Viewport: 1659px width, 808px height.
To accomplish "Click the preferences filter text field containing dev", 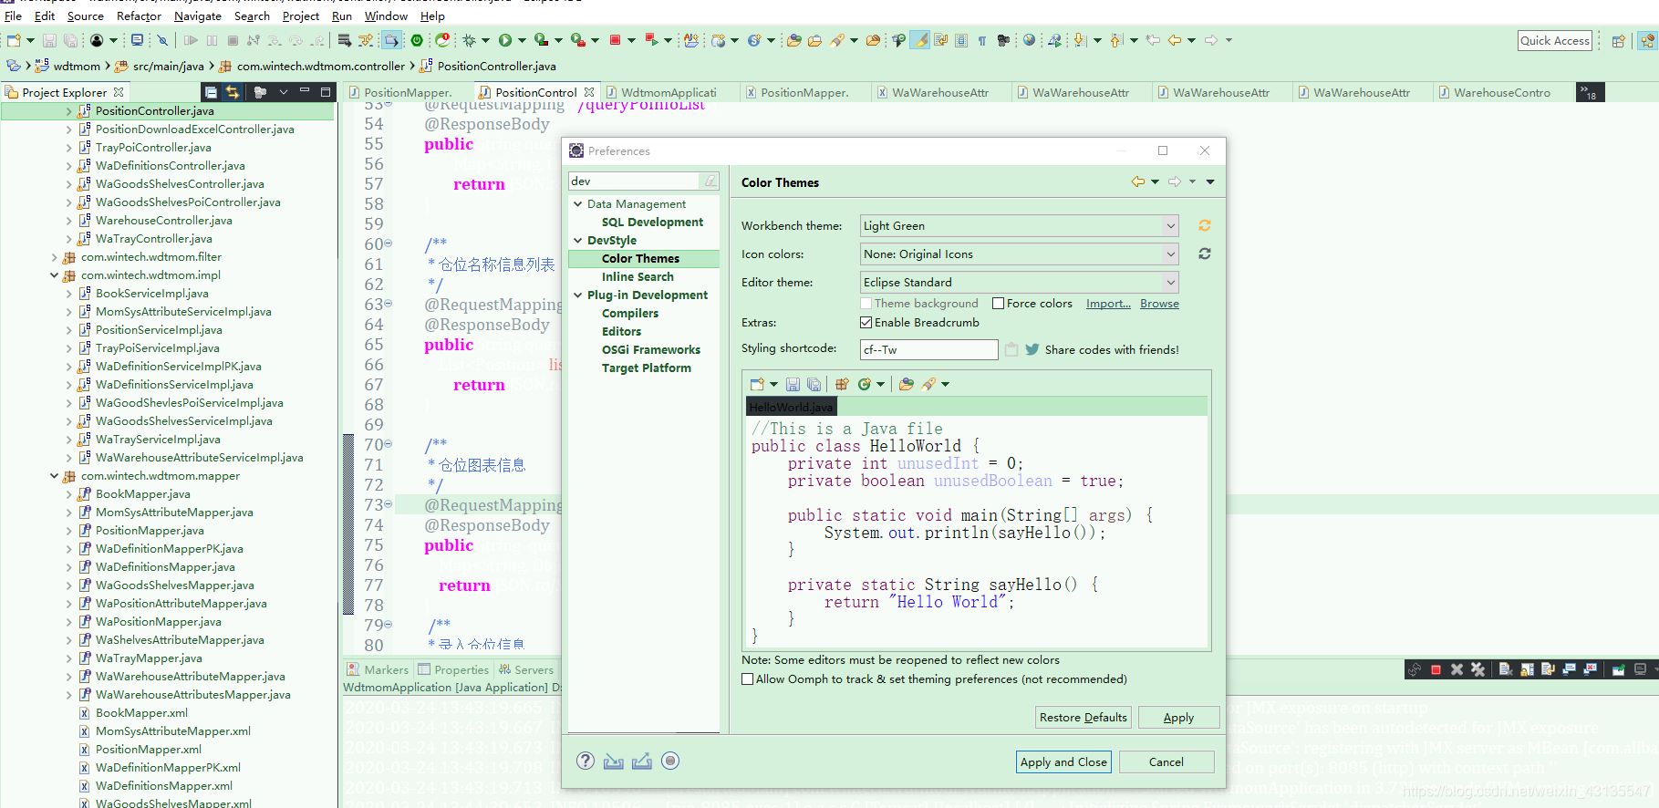I will [635, 181].
